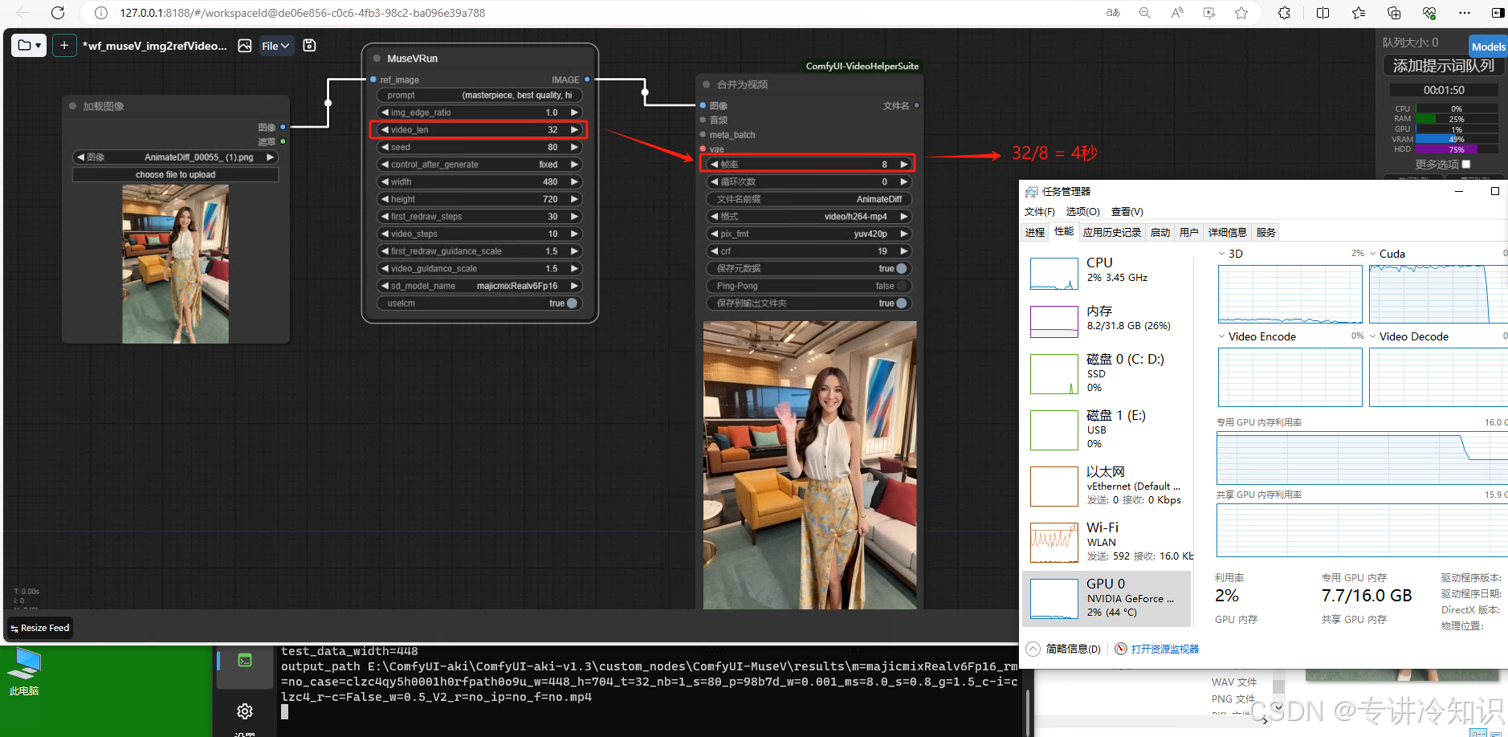Add a new workflow with plus button

(x=64, y=46)
